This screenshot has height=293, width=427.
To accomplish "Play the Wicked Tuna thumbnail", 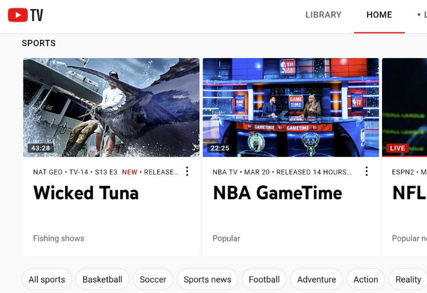I will (x=111, y=108).
